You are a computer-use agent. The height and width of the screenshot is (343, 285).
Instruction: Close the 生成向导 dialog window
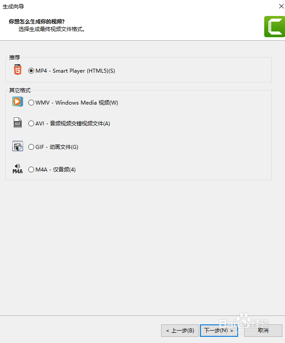click(281, 6)
